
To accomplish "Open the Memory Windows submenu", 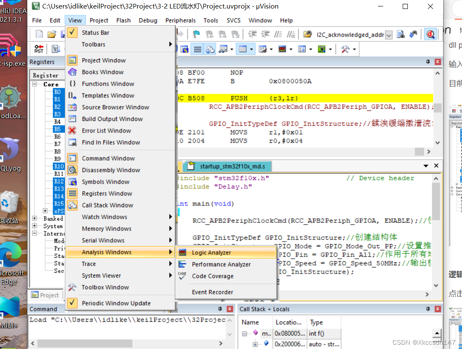I will tap(120, 229).
